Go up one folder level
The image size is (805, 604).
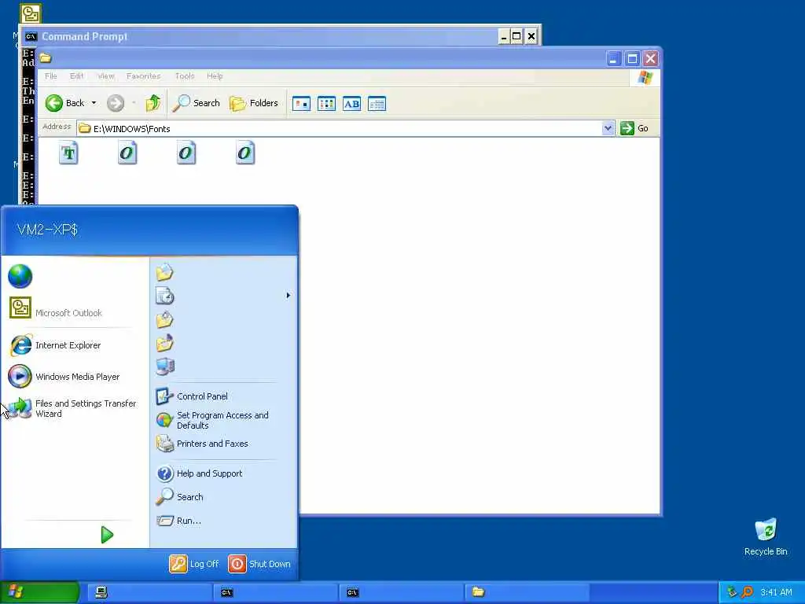pos(153,103)
